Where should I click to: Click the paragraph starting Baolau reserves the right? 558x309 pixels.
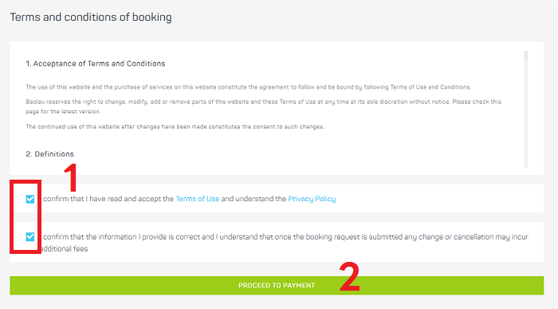(x=263, y=106)
